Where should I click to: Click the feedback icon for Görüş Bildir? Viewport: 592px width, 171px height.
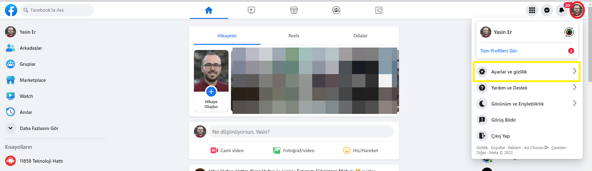482,120
